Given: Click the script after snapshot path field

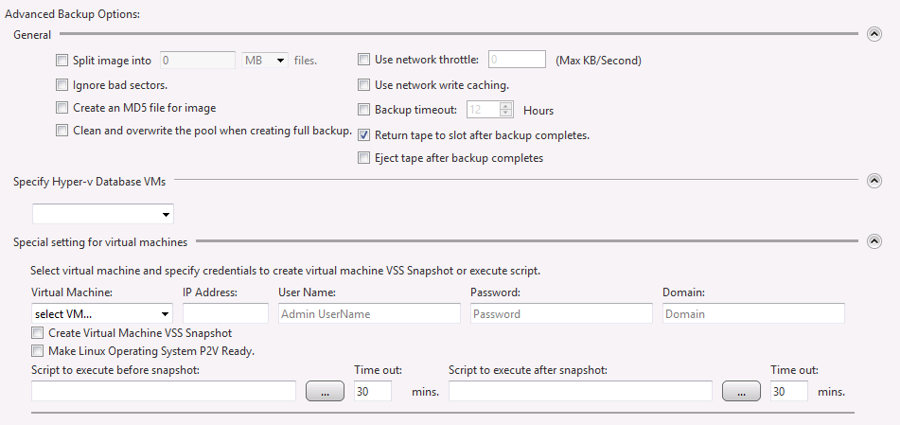Looking at the screenshot, I should click(x=580, y=391).
